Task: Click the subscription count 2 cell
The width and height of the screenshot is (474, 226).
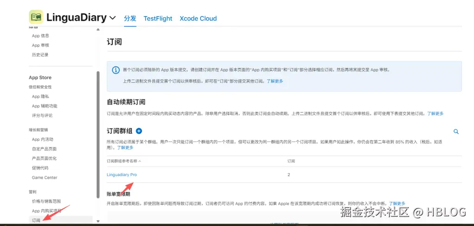Action: (x=289, y=175)
